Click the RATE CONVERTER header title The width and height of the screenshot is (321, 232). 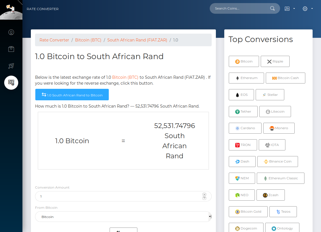coord(43,9)
